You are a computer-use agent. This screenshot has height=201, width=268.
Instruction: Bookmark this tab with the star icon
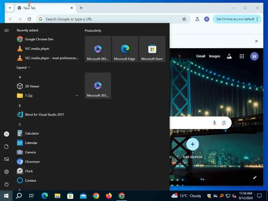184,19
